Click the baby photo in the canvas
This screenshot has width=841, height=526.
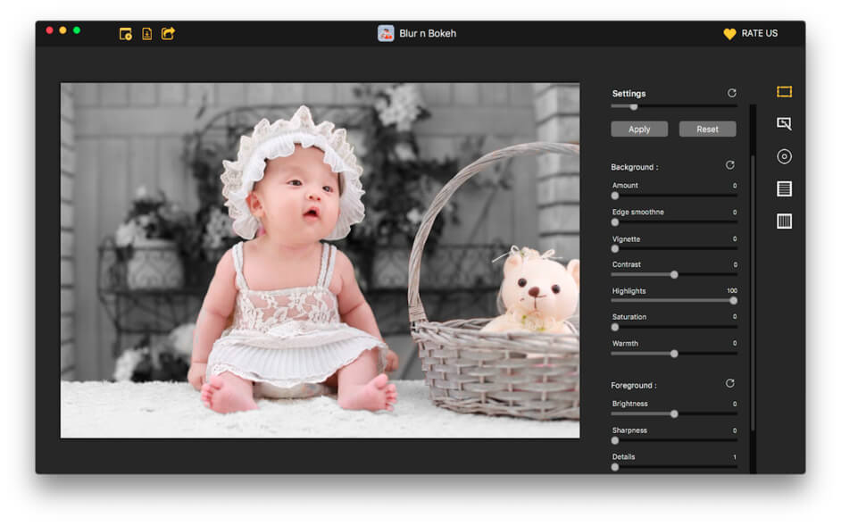click(295, 268)
